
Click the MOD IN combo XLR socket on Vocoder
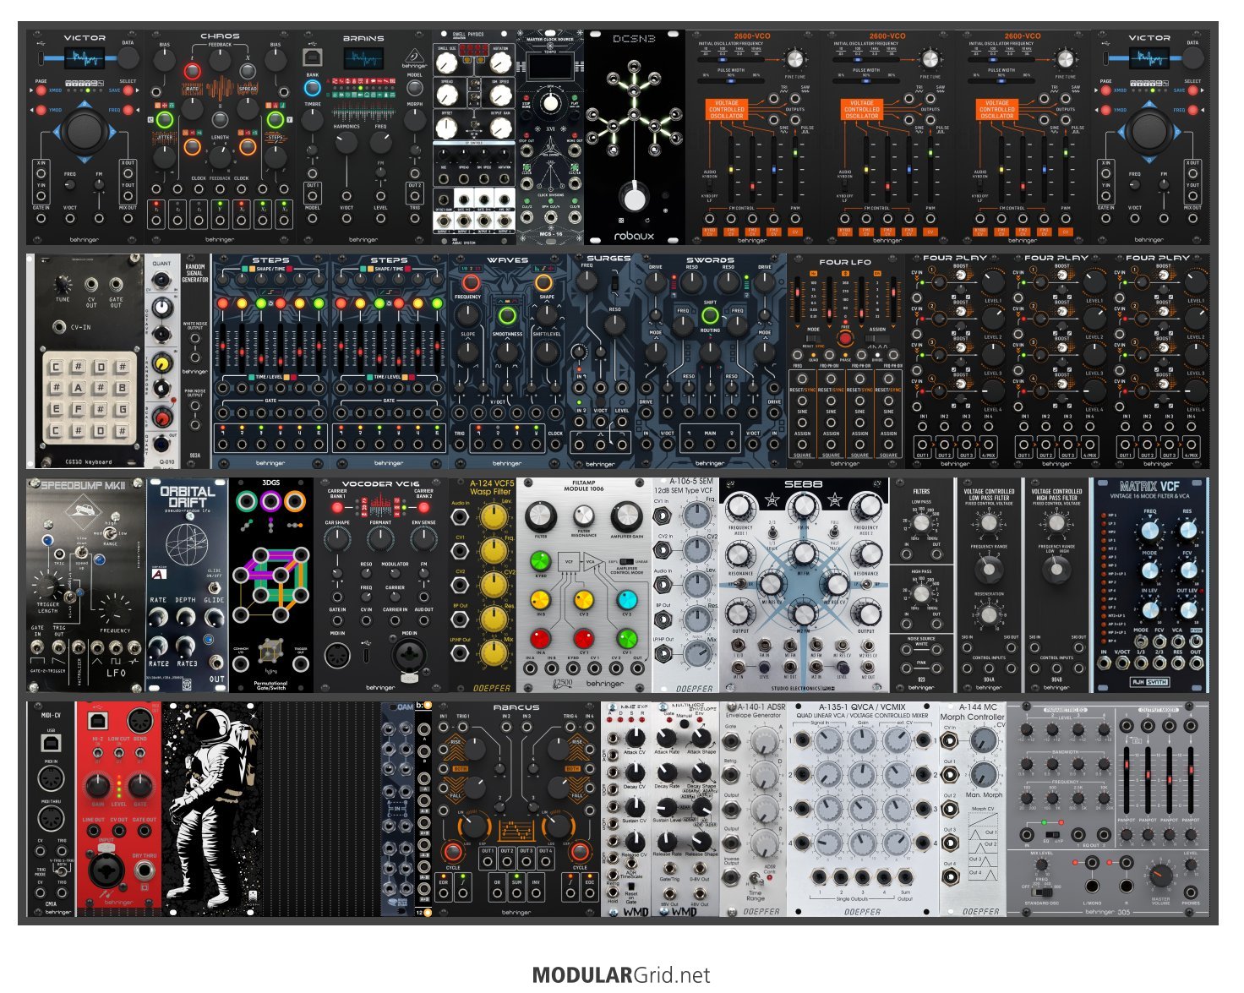pos(409,657)
